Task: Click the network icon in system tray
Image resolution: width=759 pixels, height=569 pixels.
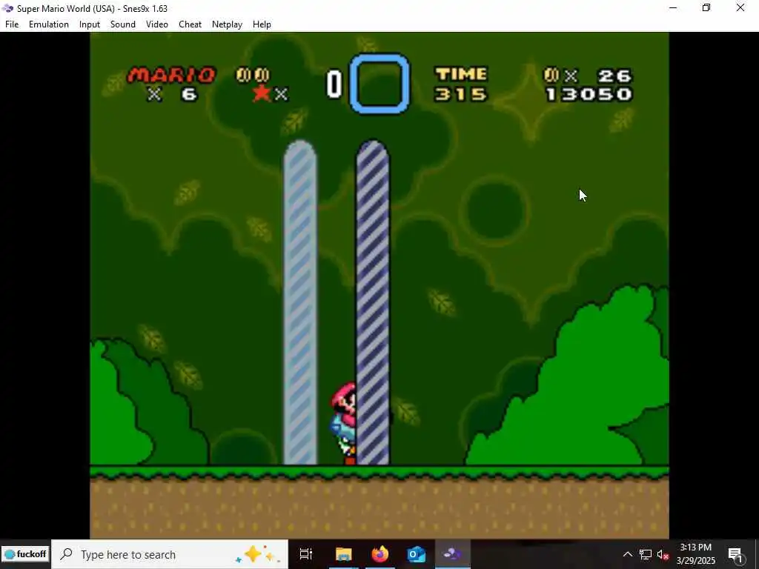Action: [646, 554]
